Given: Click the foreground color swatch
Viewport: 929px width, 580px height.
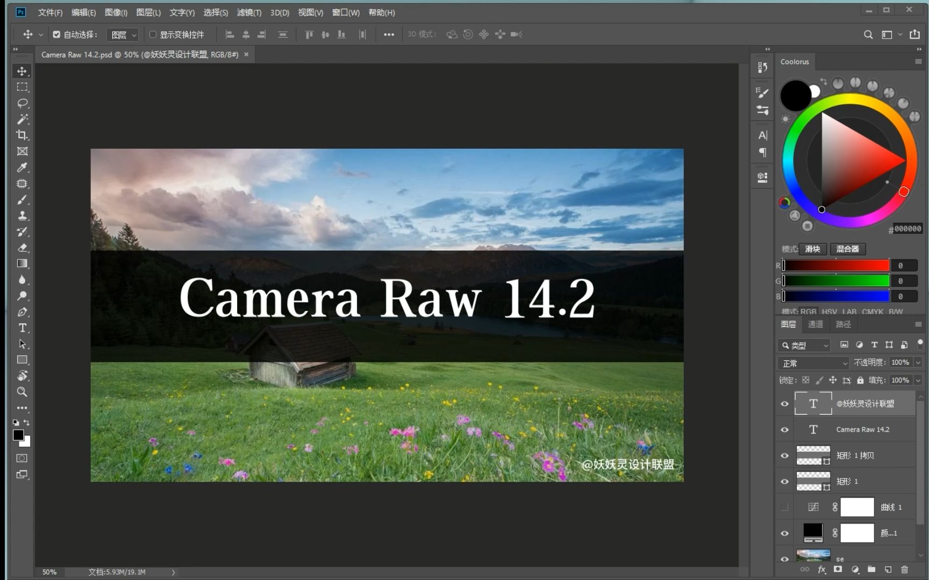Looking at the screenshot, I should pos(19,436).
